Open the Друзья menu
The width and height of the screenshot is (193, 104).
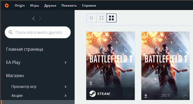tap(50, 6)
